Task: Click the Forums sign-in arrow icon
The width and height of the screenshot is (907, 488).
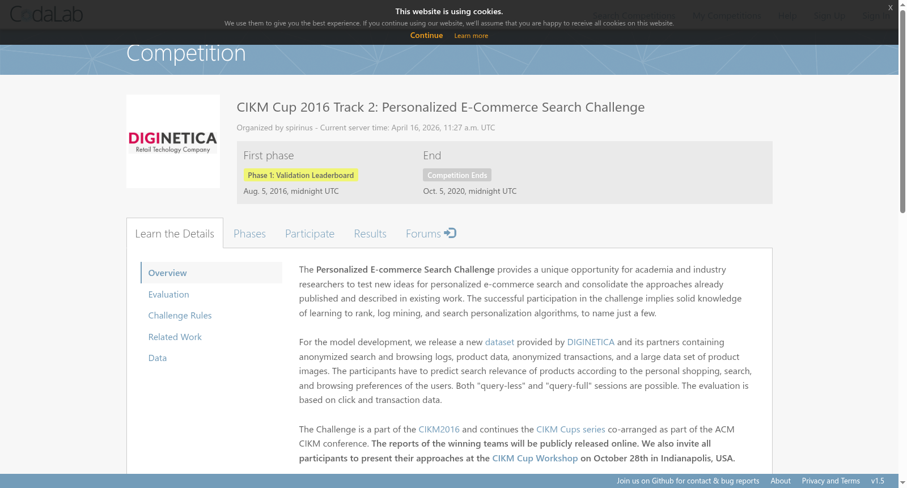Action: [x=450, y=233]
